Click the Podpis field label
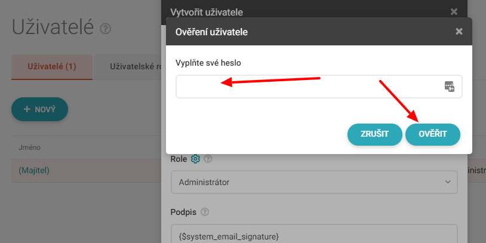486x243 pixels. tap(183, 211)
